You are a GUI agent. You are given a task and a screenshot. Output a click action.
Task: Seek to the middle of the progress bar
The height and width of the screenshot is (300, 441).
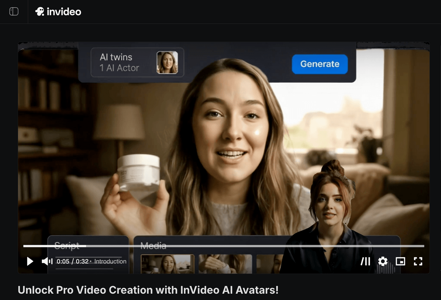[224, 246]
